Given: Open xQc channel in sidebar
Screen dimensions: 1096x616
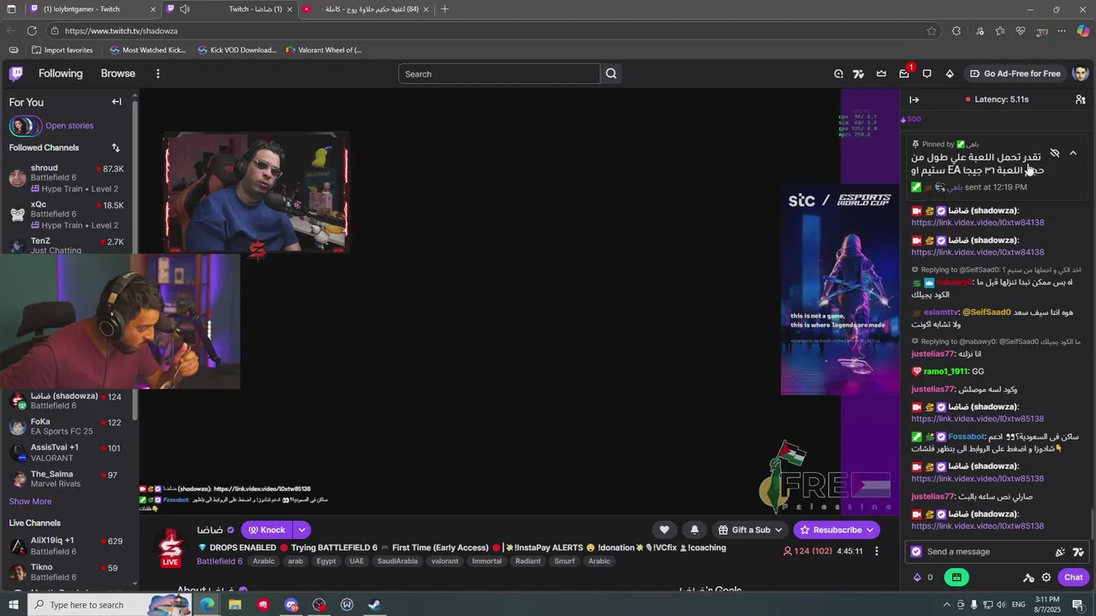Looking at the screenshot, I should click(68, 216).
